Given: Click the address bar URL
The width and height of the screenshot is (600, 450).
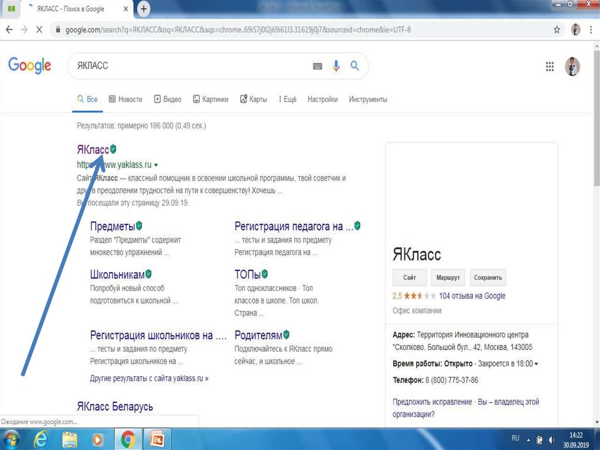Looking at the screenshot, I should [238, 29].
